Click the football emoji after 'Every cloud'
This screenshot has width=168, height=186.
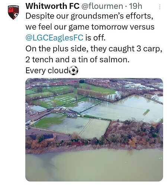pyautogui.click(x=74, y=70)
